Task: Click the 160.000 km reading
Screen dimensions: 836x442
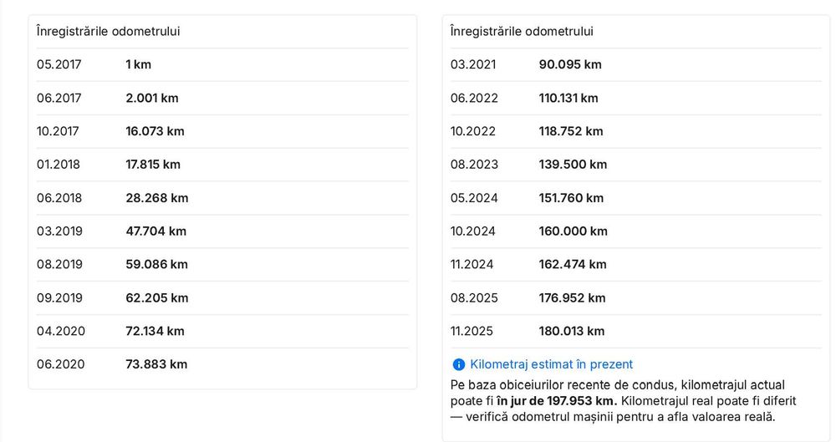Action: coord(573,231)
